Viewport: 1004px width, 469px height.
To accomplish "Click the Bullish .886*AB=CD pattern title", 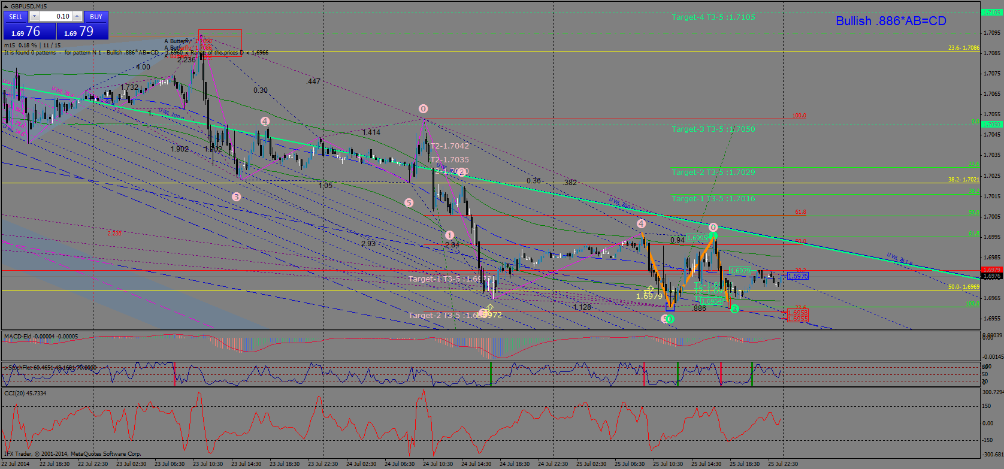I will point(891,21).
